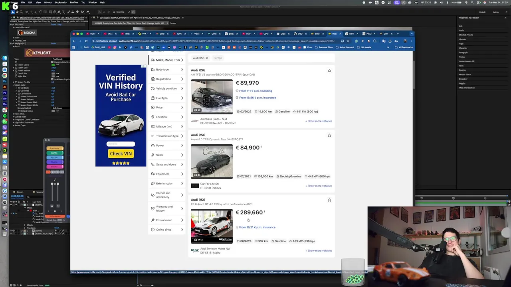Open the Window menu in the menu bar
Image resolution: width=511 pixels, height=287 pixels.
[x=92, y=2]
